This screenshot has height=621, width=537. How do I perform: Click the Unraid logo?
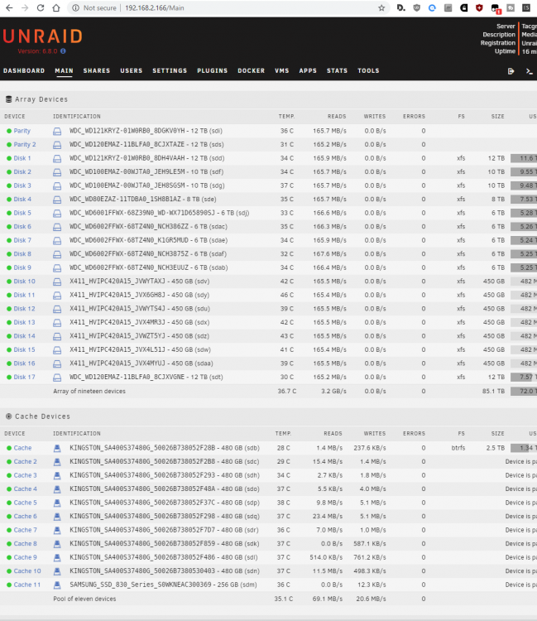tap(42, 36)
